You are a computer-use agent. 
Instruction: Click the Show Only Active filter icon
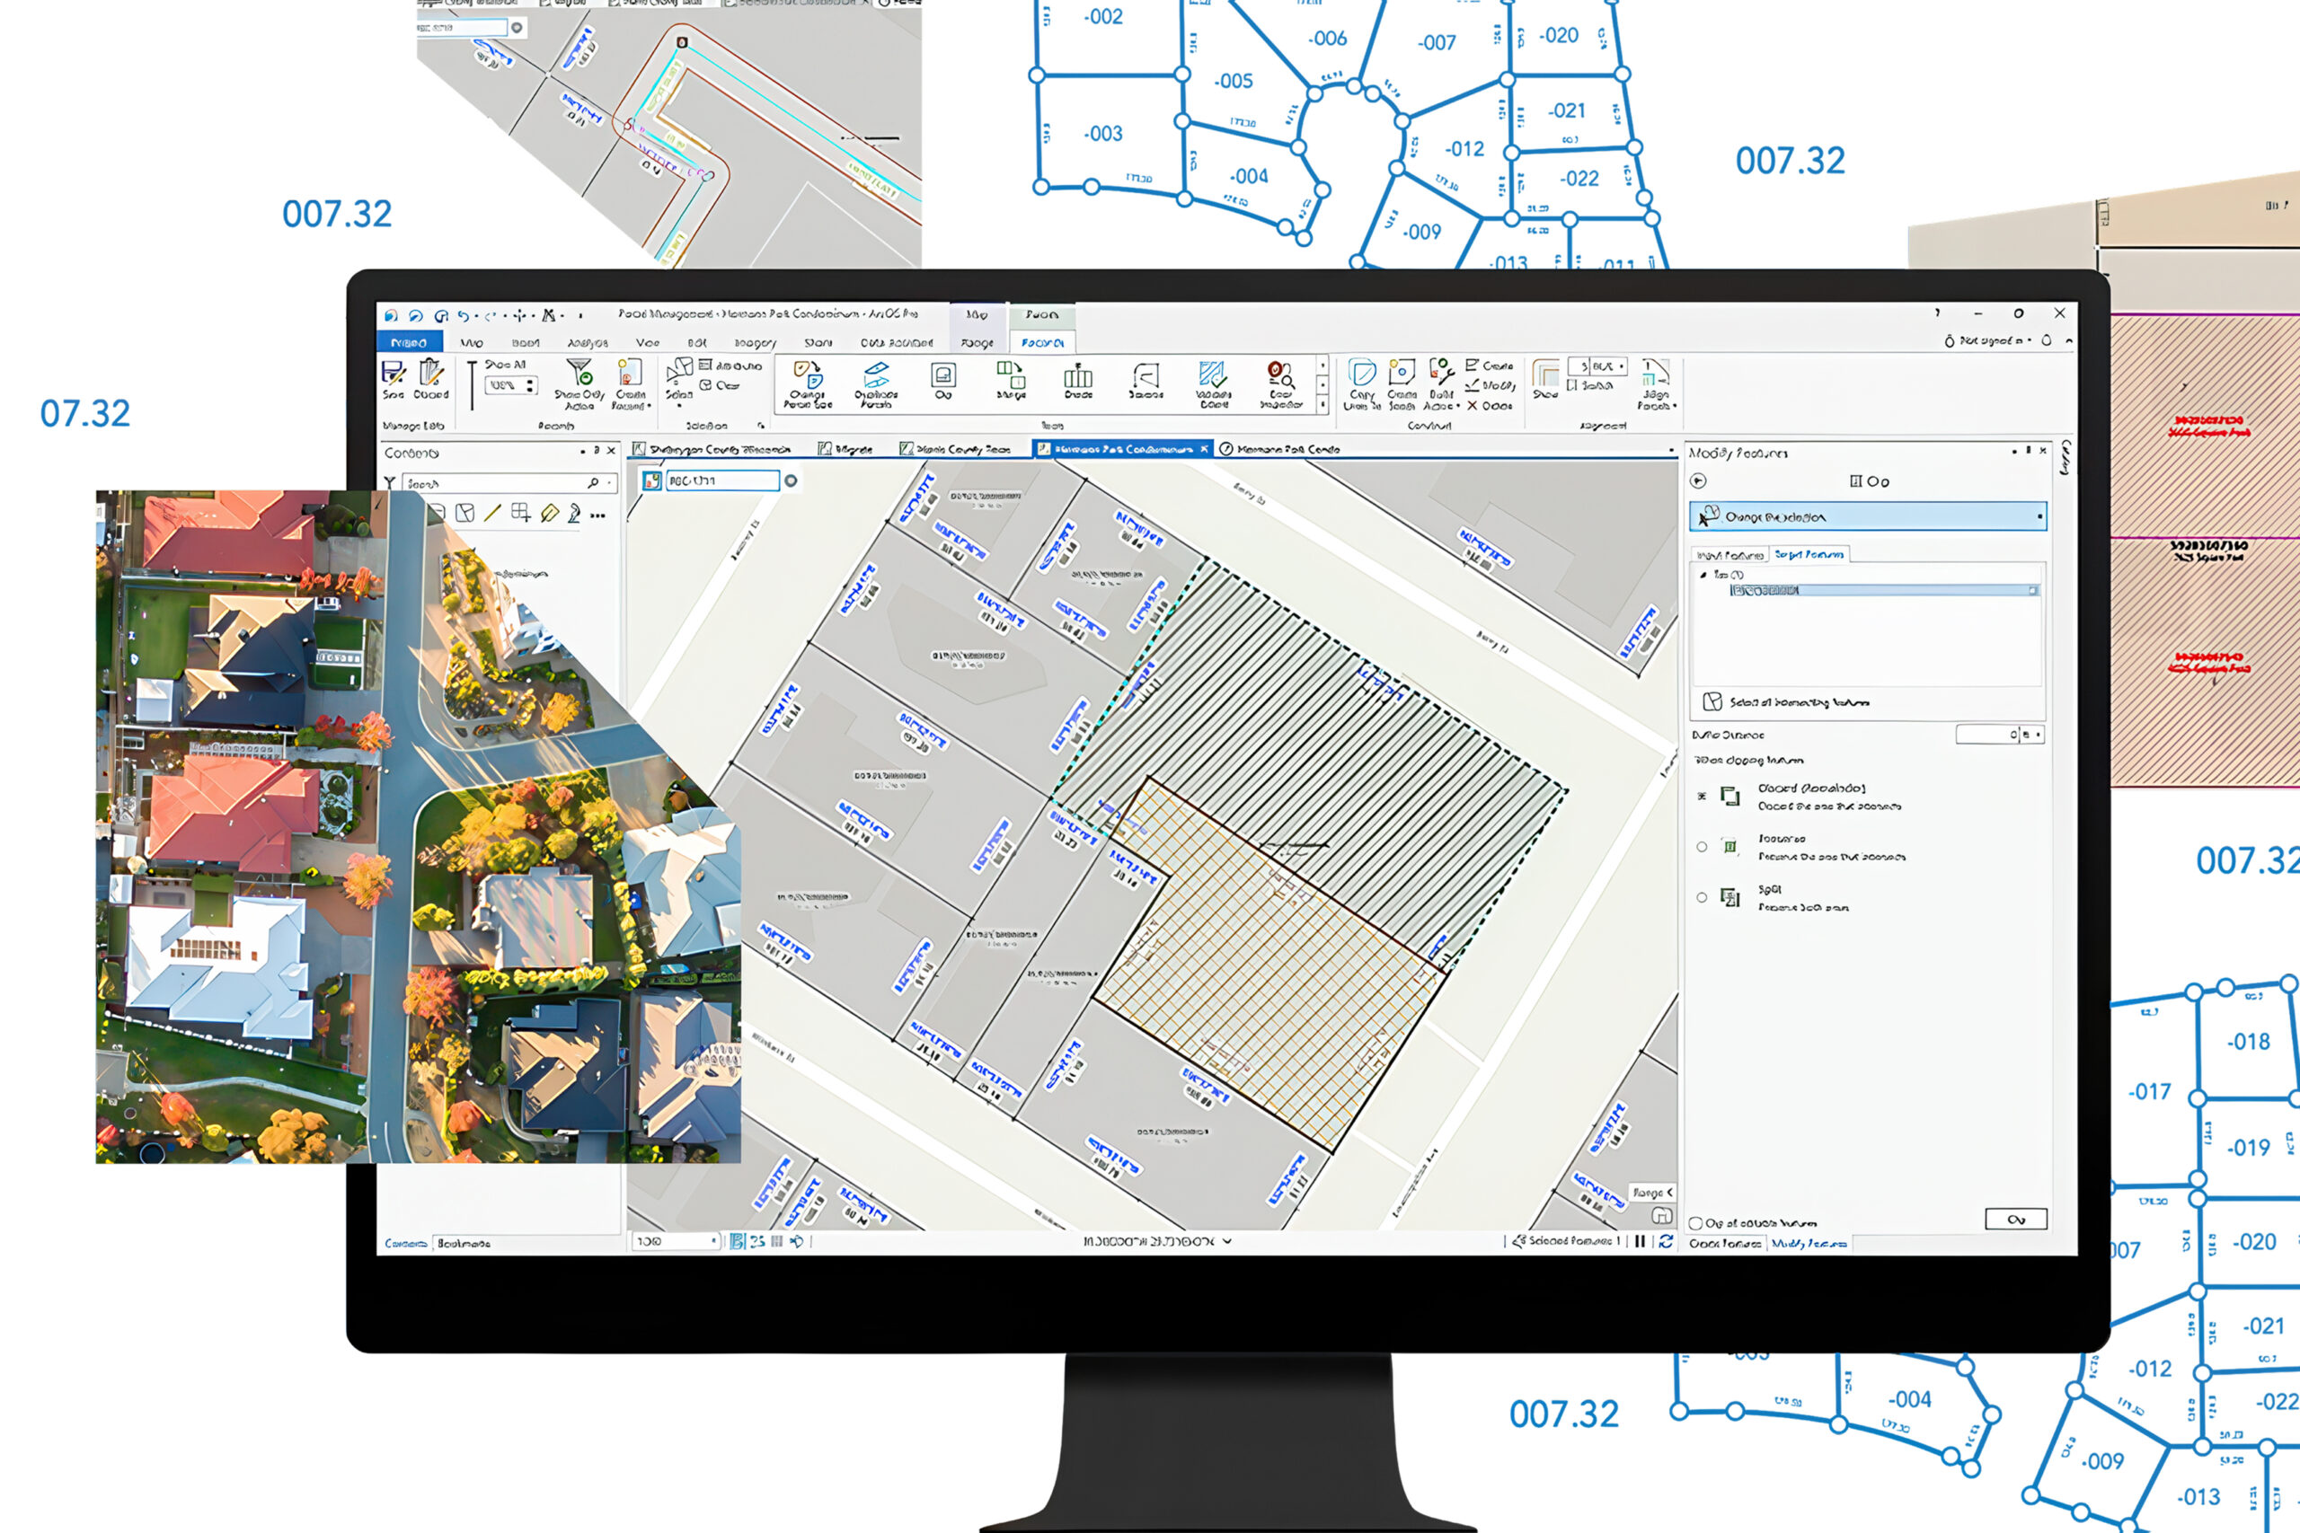point(579,374)
